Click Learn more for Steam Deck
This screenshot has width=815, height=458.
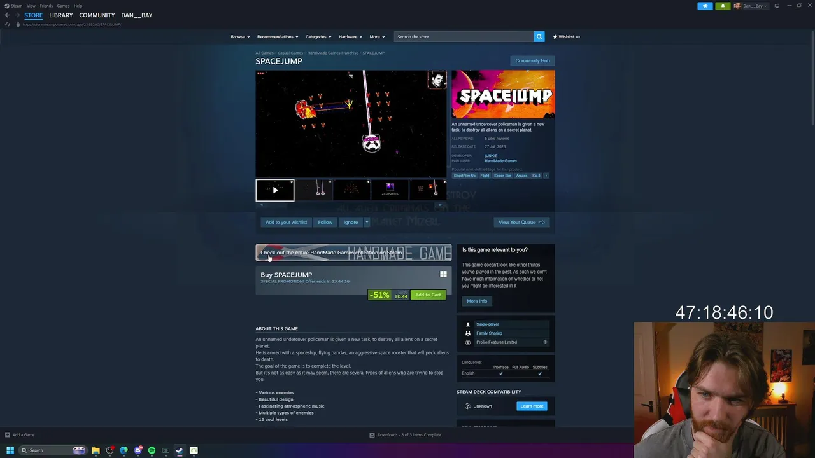point(532,406)
